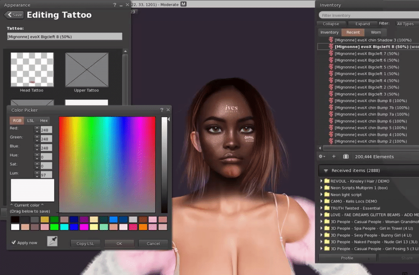Open the Worn tab

pyautogui.click(x=376, y=32)
